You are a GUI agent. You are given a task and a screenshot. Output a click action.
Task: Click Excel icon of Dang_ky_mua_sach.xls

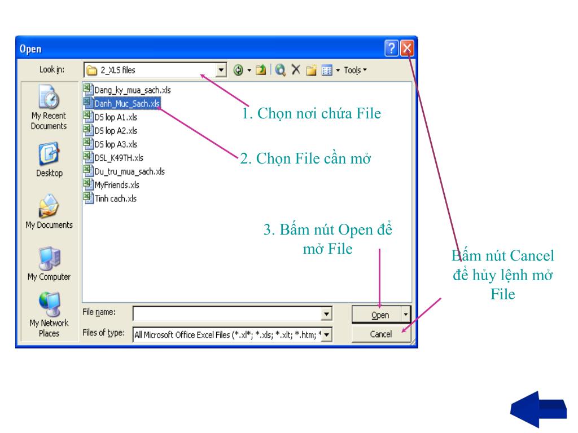pyautogui.click(x=87, y=89)
